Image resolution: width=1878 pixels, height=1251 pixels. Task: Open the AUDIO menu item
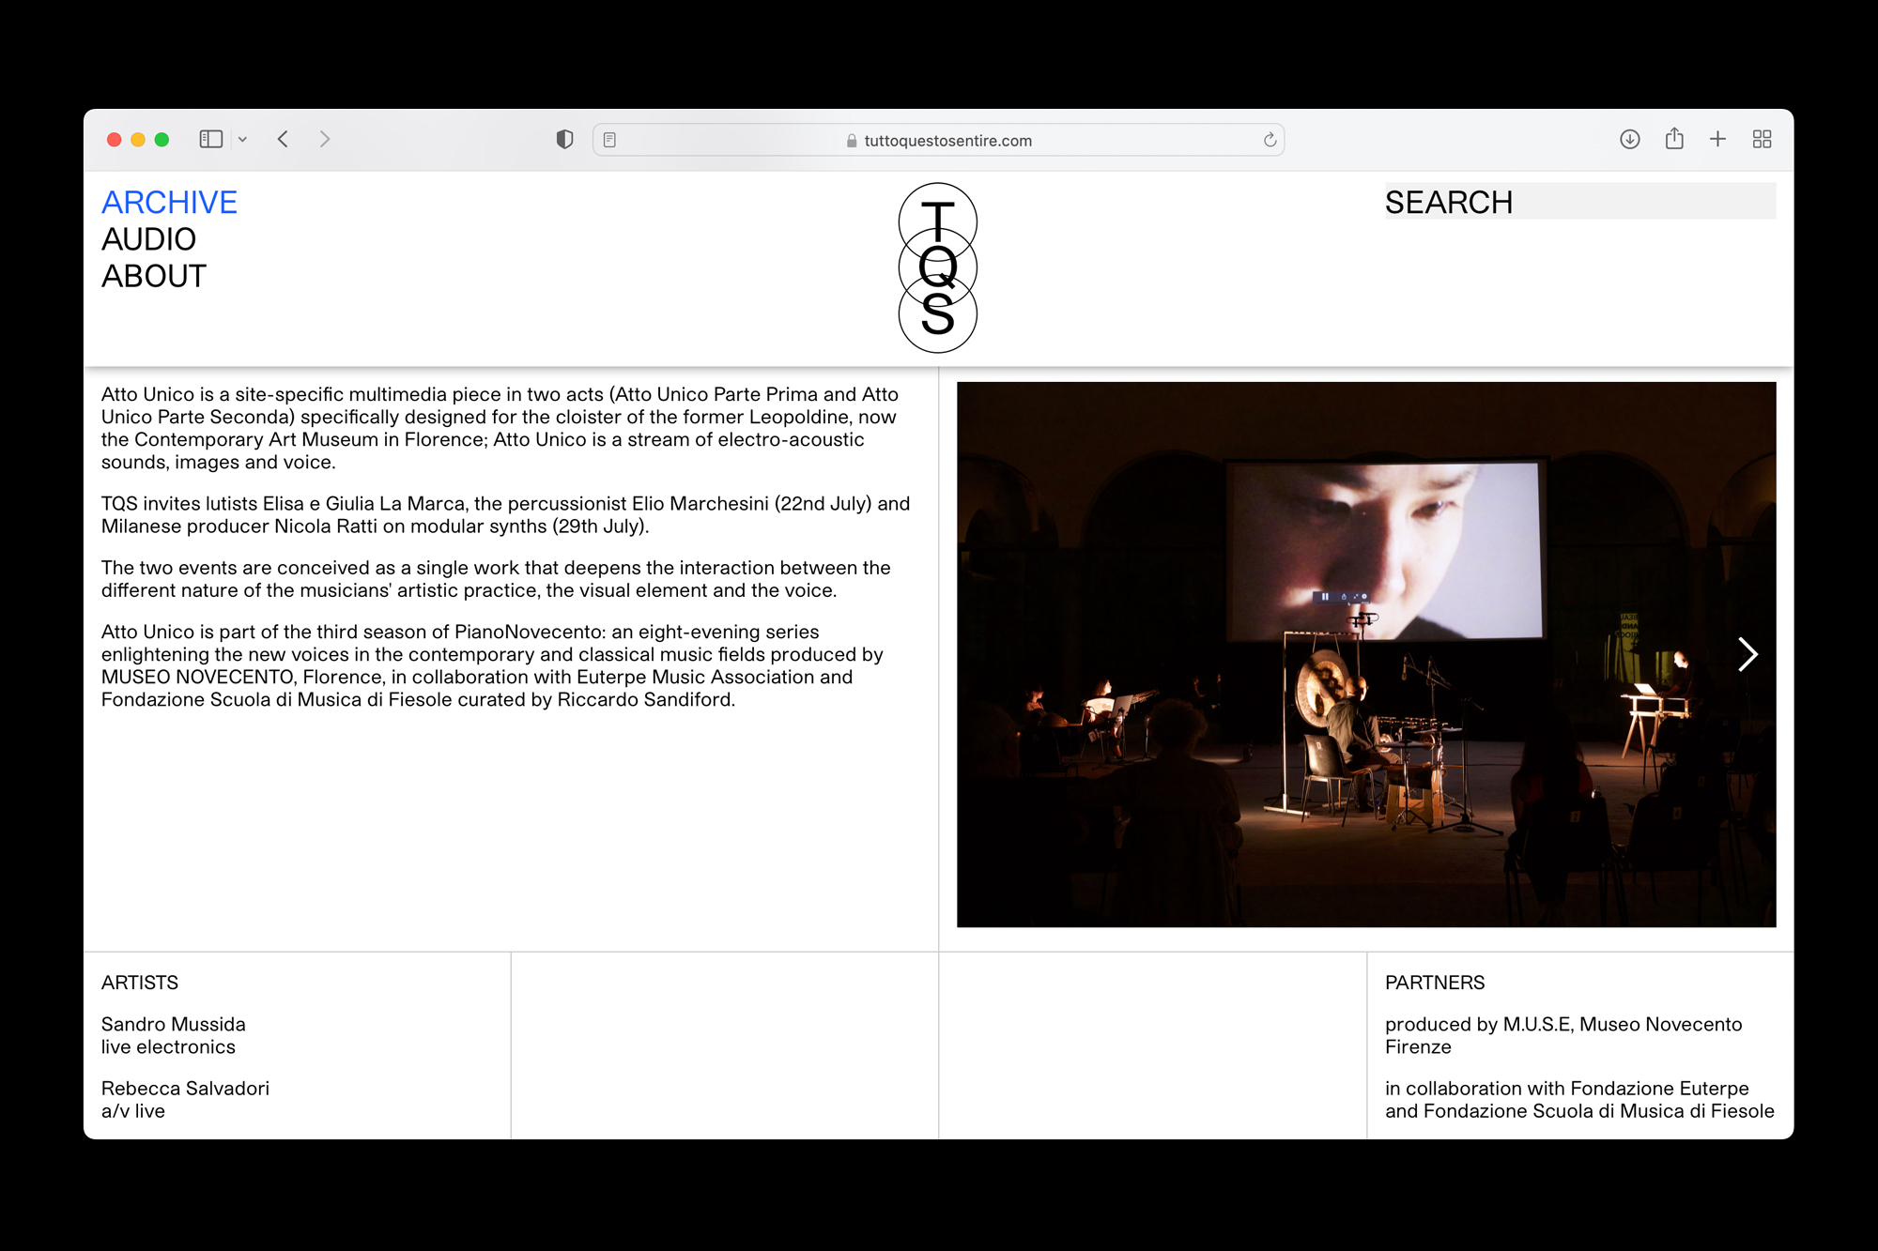point(148,239)
